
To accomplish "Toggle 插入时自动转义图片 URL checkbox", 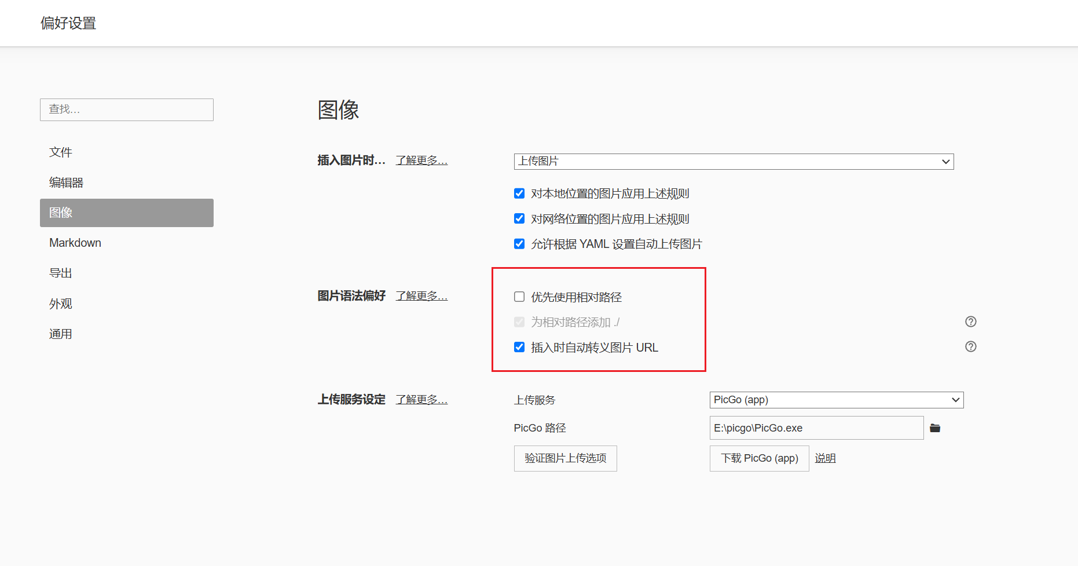I will pos(519,347).
